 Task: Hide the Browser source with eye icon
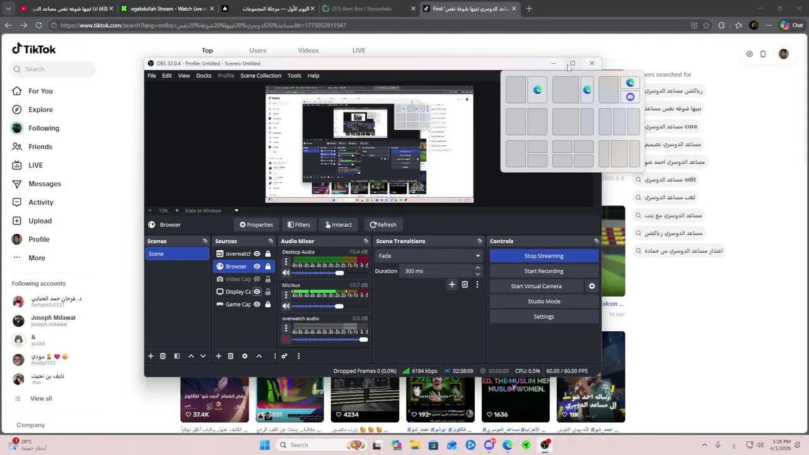click(x=257, y=266)
